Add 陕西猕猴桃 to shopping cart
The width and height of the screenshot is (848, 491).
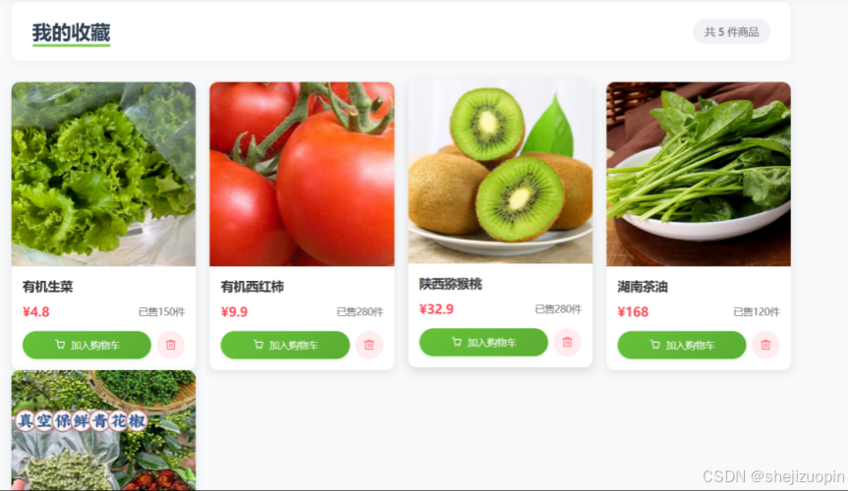tap(483, 343)
